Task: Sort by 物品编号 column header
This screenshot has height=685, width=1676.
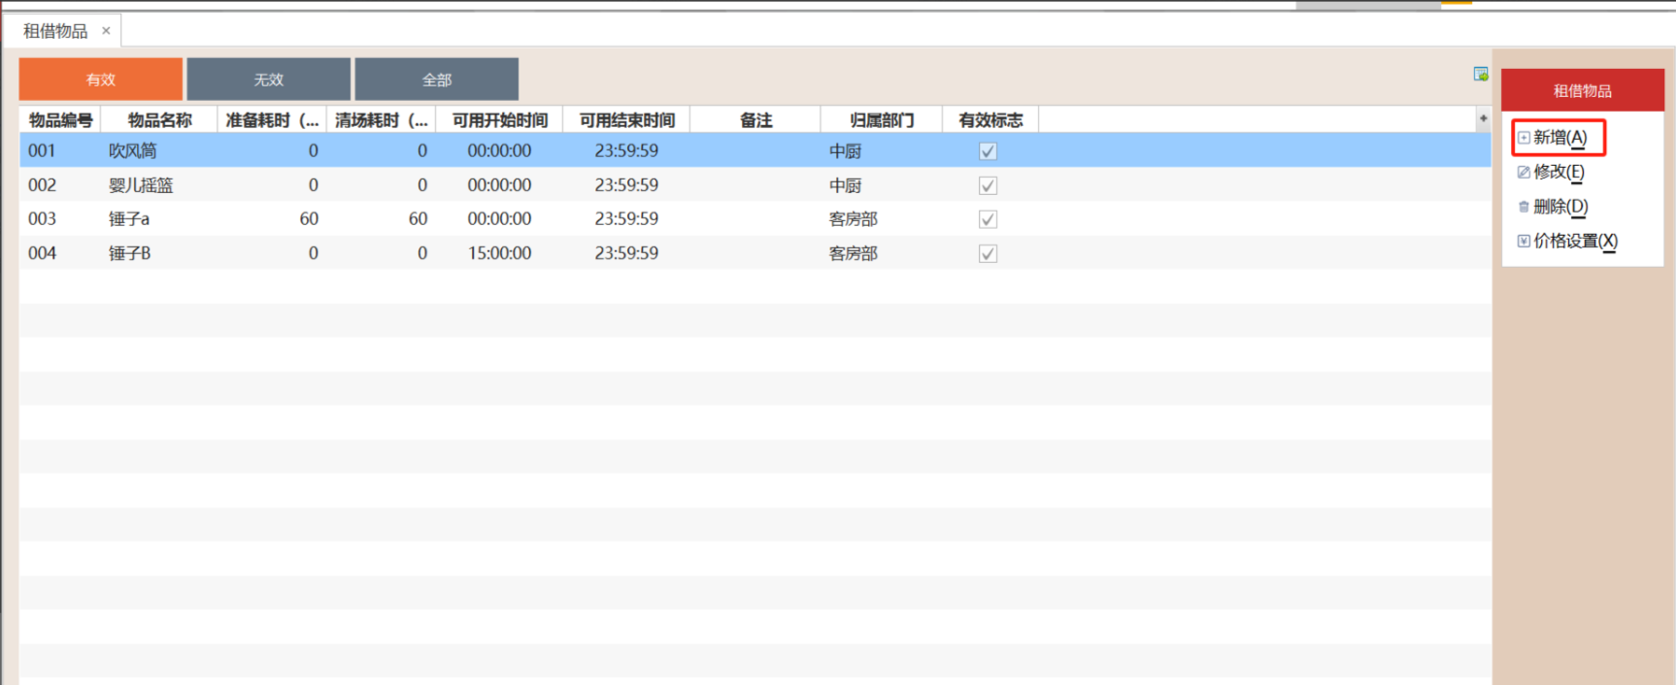Action: tap(60, 120)
